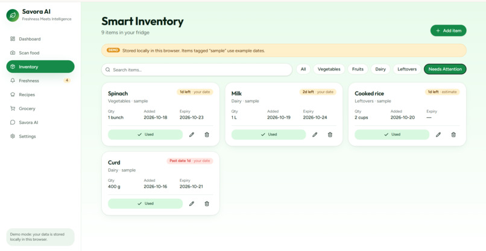Mark Cooked rice as Used

[x=392, y=135]
